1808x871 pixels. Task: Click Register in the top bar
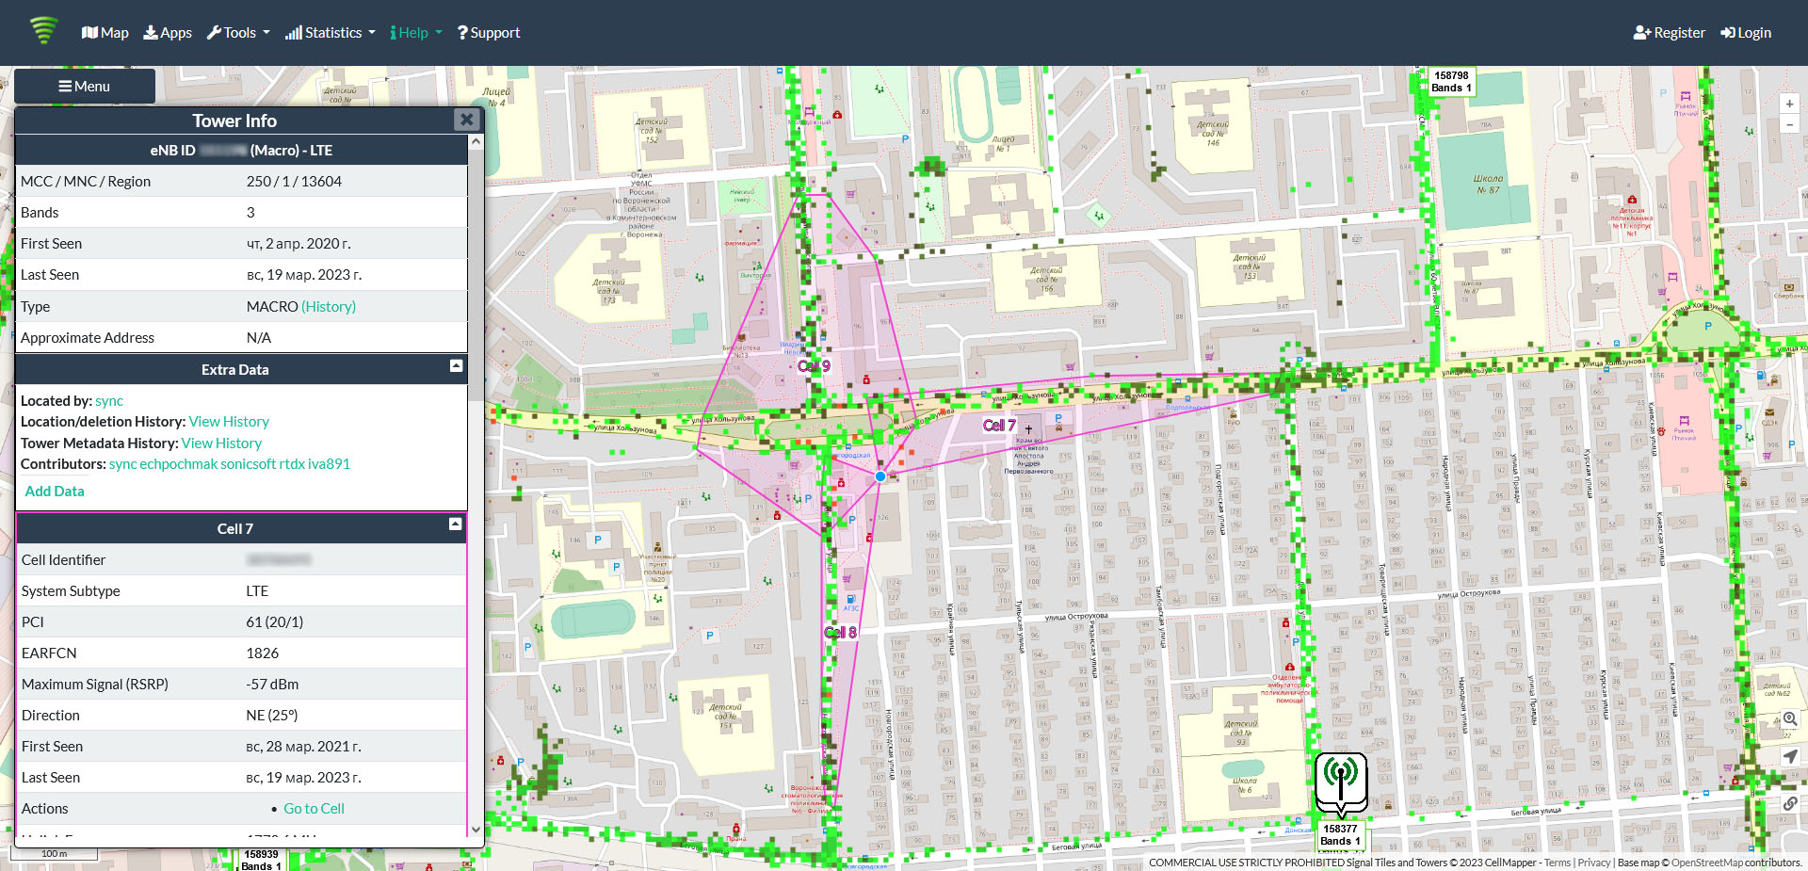[x=1669, y=32]
